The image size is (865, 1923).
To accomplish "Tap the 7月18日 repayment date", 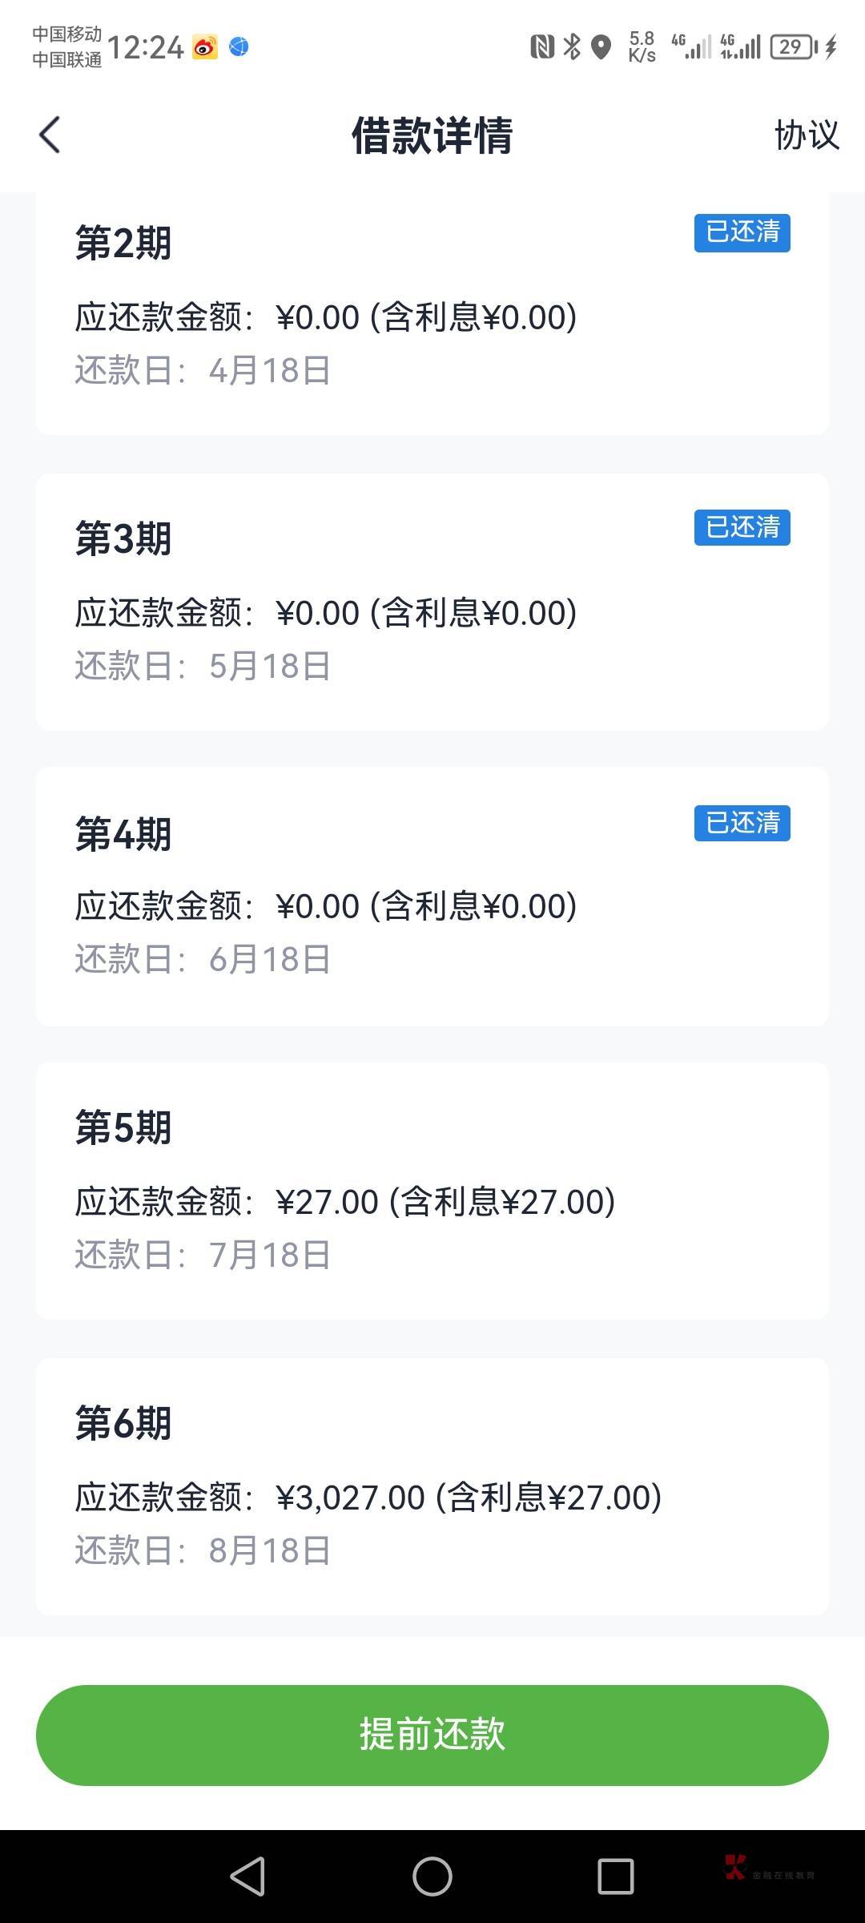I will click(269, 1255).
